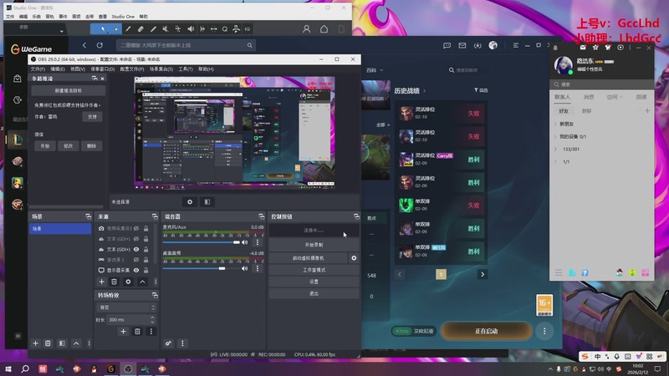Open WeGame chat message icon
The image size is (669, 376).
pos(447,45)
